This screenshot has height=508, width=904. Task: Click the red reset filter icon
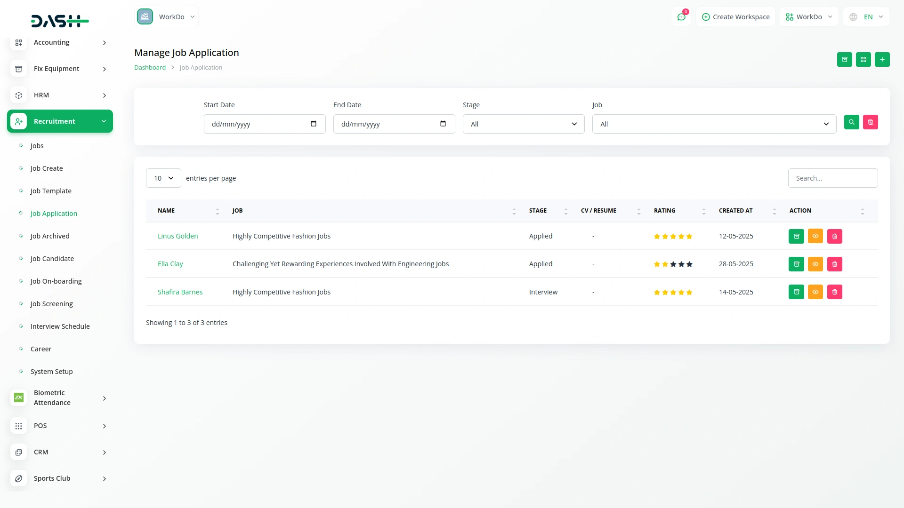[x=870, y=122]
